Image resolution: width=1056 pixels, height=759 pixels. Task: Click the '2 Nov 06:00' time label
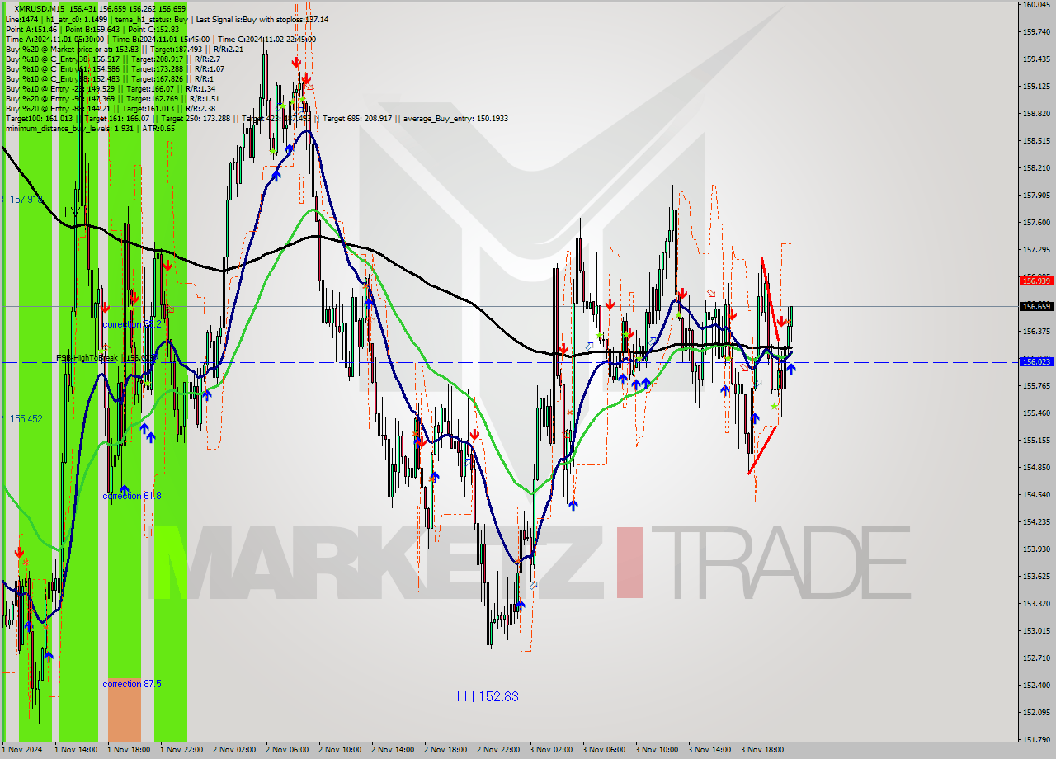(289, 750)
